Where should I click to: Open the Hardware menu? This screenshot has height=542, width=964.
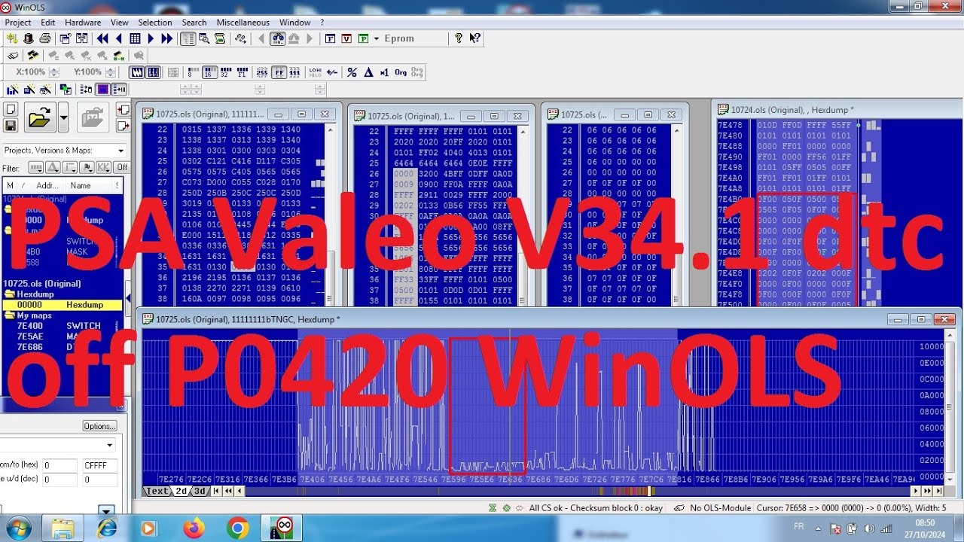tap(83, 23)
